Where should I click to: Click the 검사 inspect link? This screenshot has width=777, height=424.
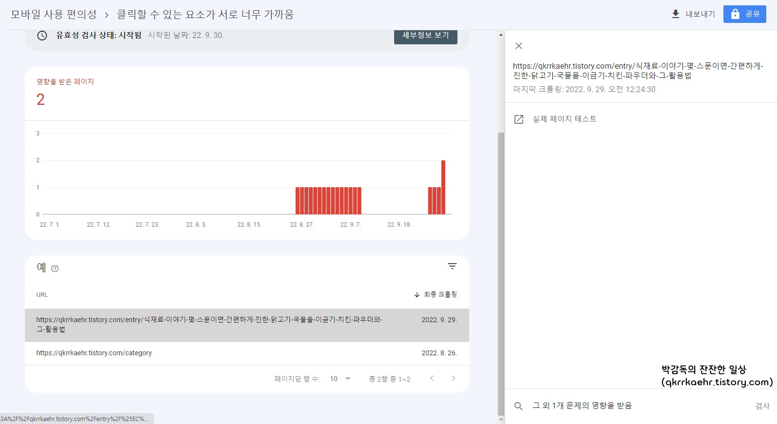click(762, 406)
